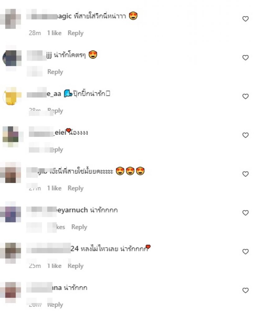The width and height of the screenshot is (255, 313).
Task: Reply to the 28m comment with 1 like
Action: tap(76, 33)
